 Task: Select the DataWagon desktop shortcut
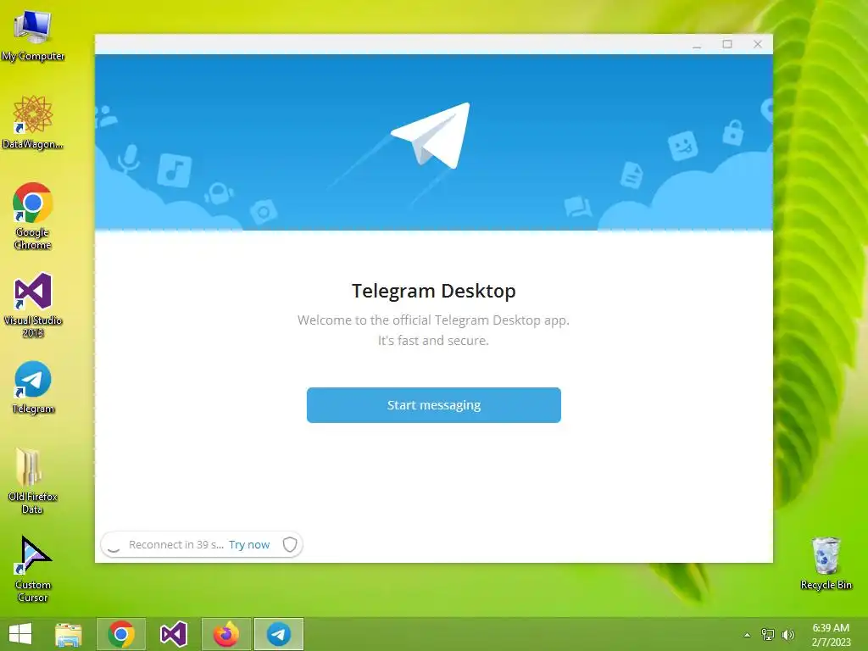tap(33, 122)
